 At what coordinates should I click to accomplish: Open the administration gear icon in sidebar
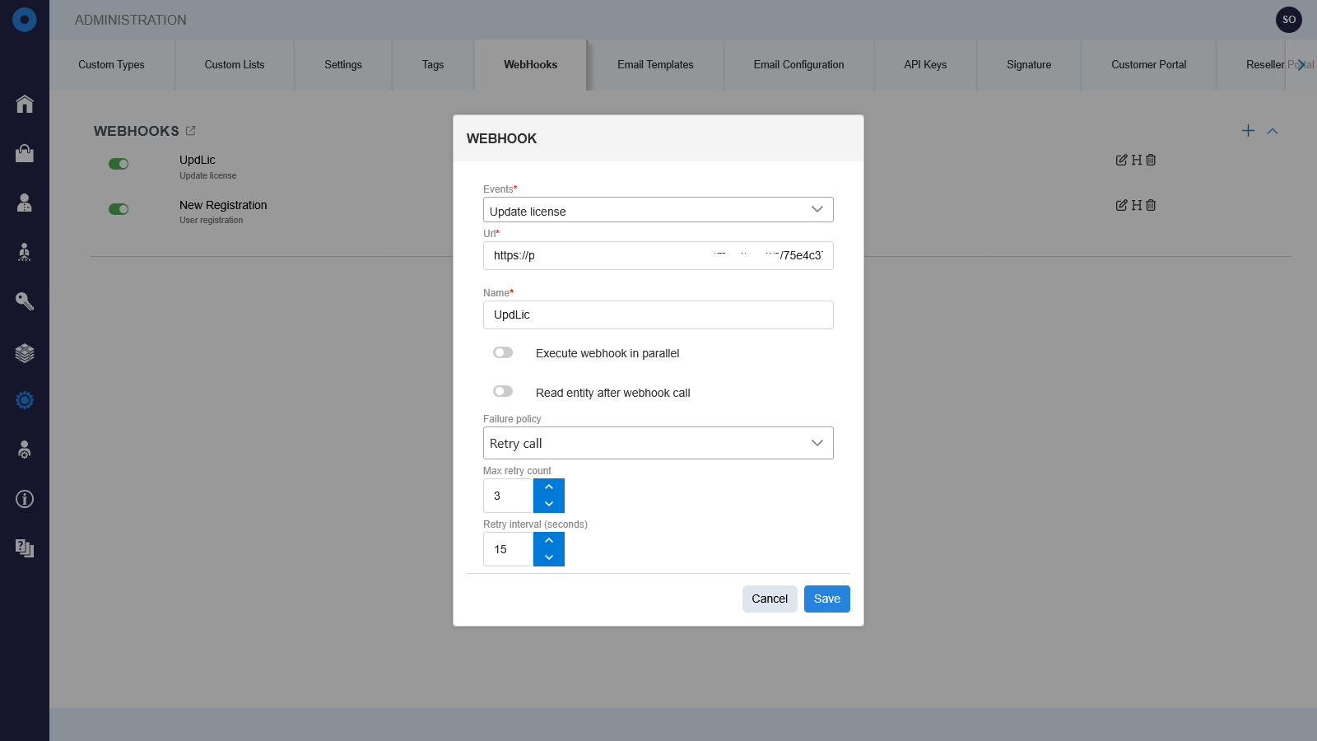pyautogui.click(x=25, y=400)
